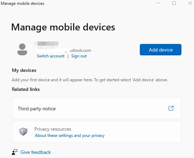Screen dimensions: 194x158
Task: Click the My devices section heading
Action: [x=24, y=70]
